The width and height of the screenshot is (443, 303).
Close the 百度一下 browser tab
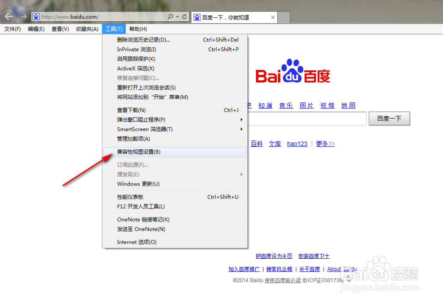click(272, 18)
